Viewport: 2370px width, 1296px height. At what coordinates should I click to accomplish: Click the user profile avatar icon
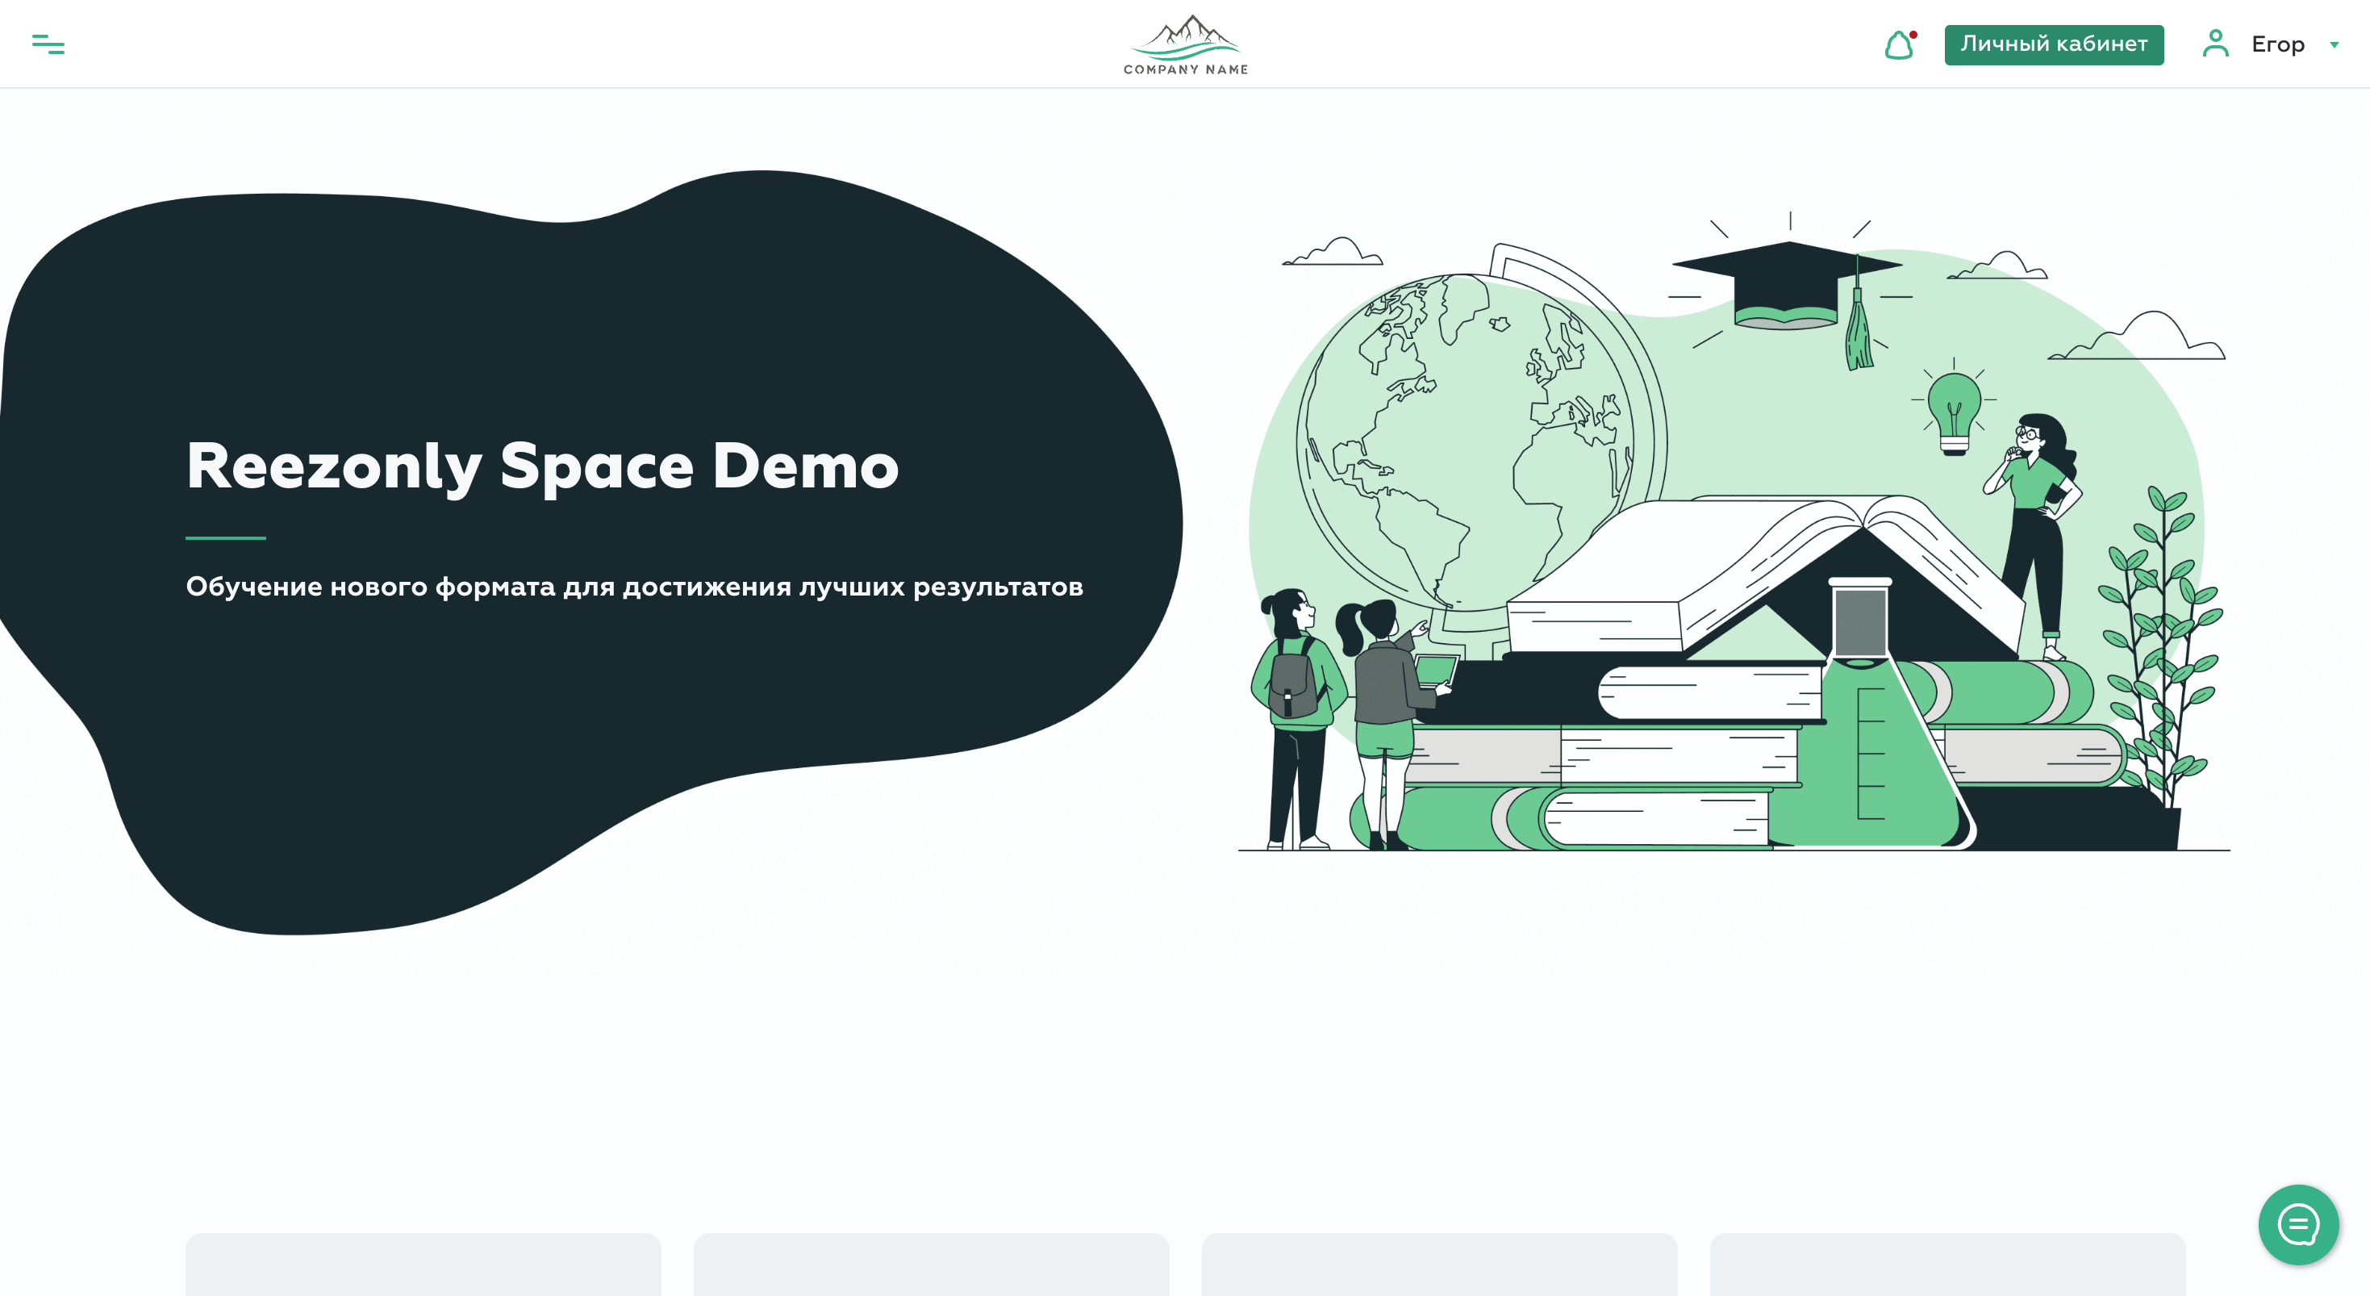coord(2215,44)
